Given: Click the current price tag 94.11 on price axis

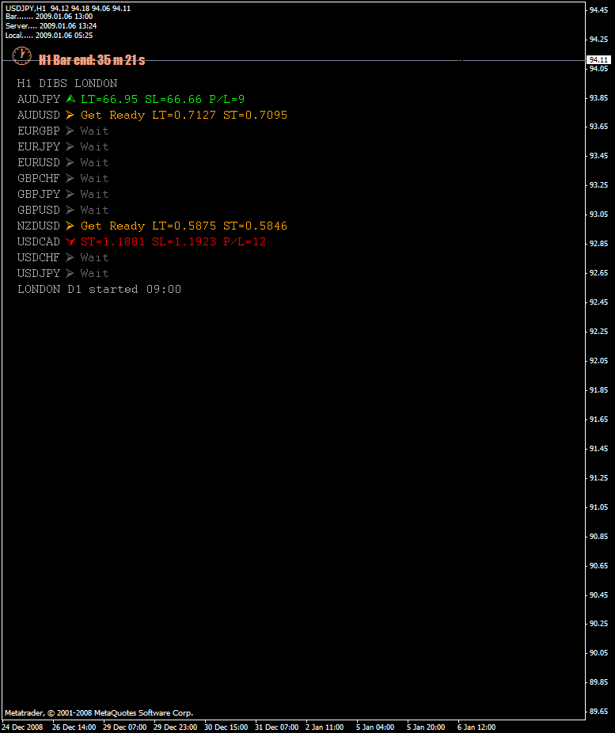Looking at the screenshot, I should (598, 60).
